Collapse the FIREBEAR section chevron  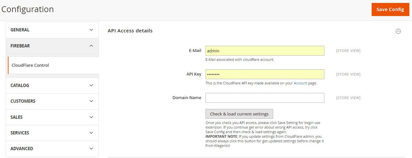[x=91, y=46]
